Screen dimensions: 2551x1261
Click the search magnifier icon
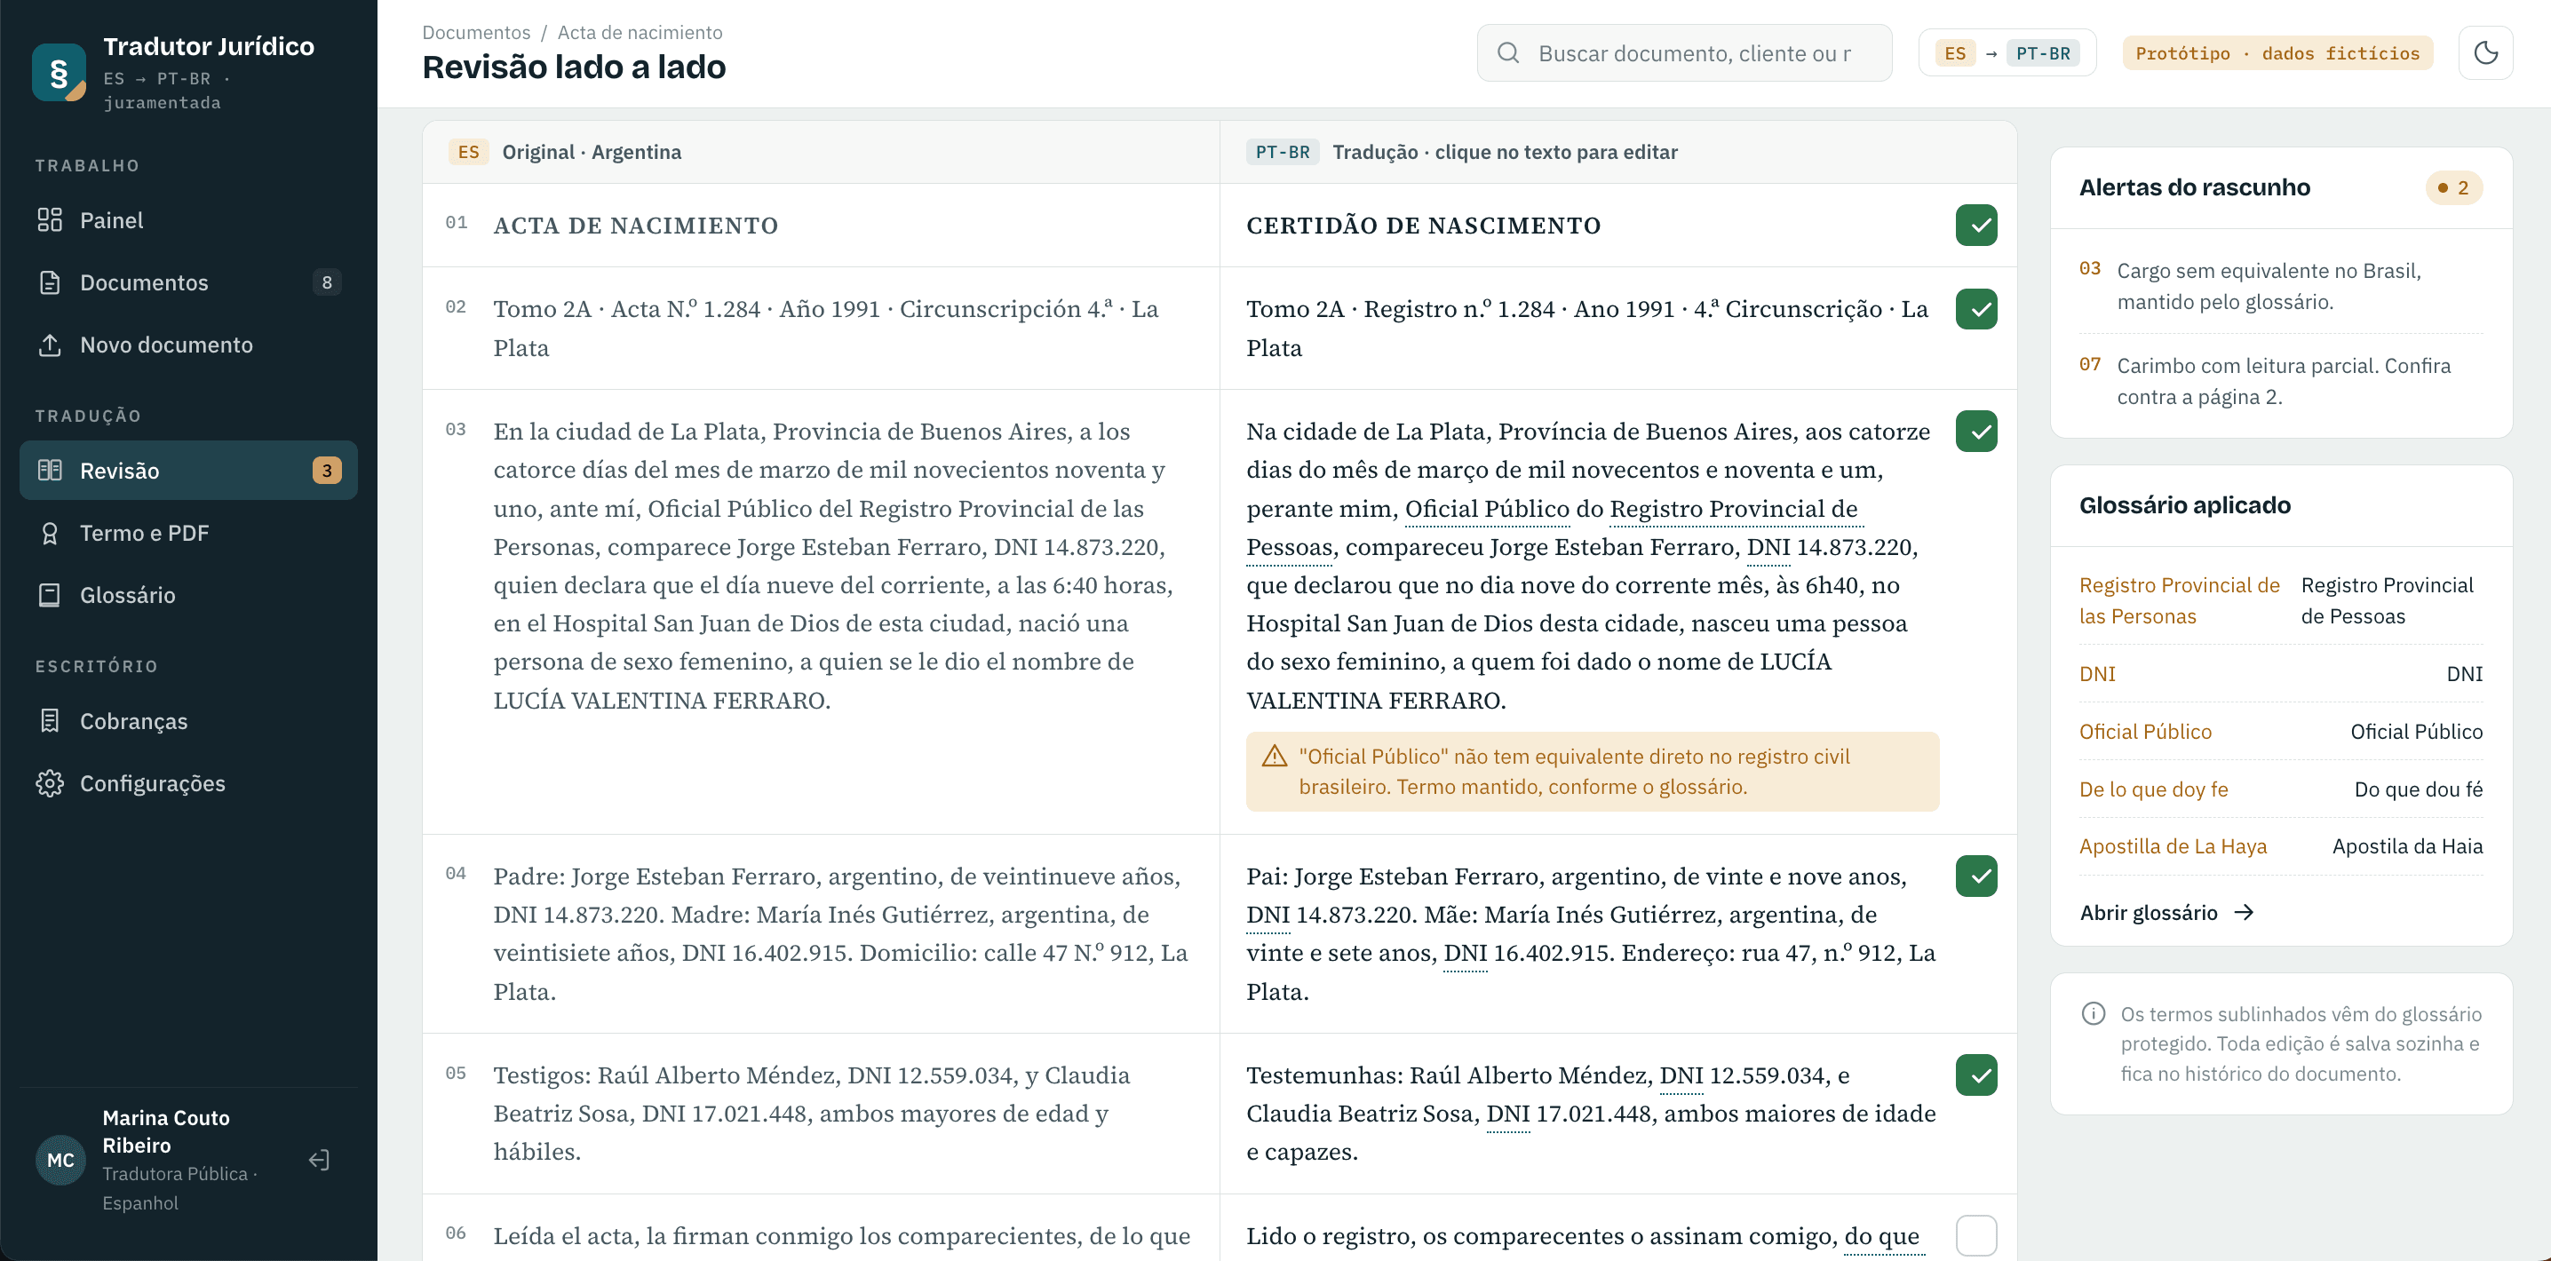(x=1507, y=52)
